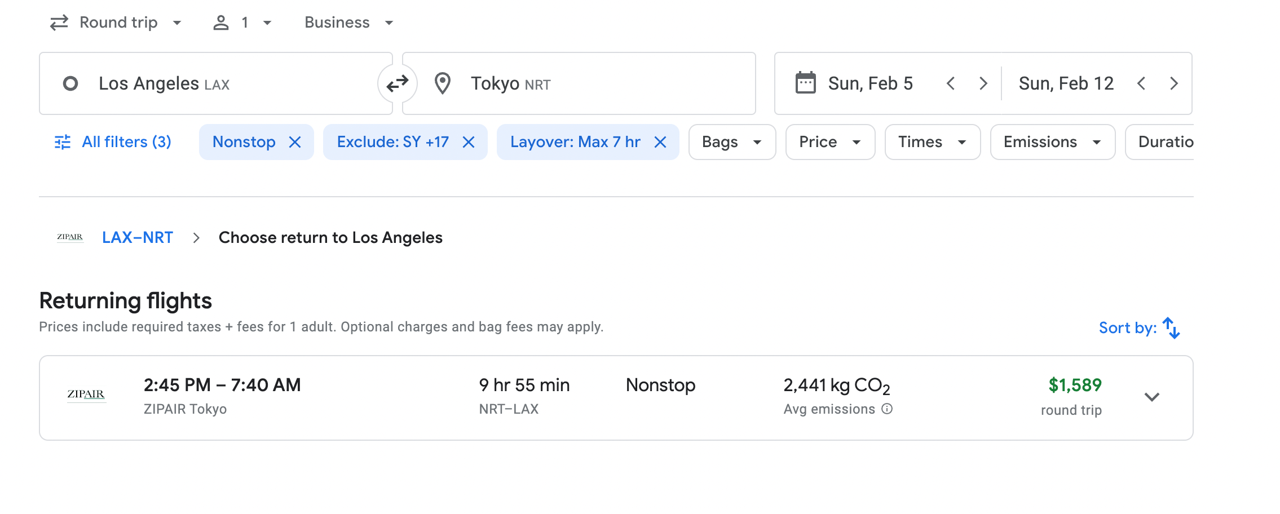Swap origin and destination airports
The width and height of the screenshot is (1280, 514).
397,83
